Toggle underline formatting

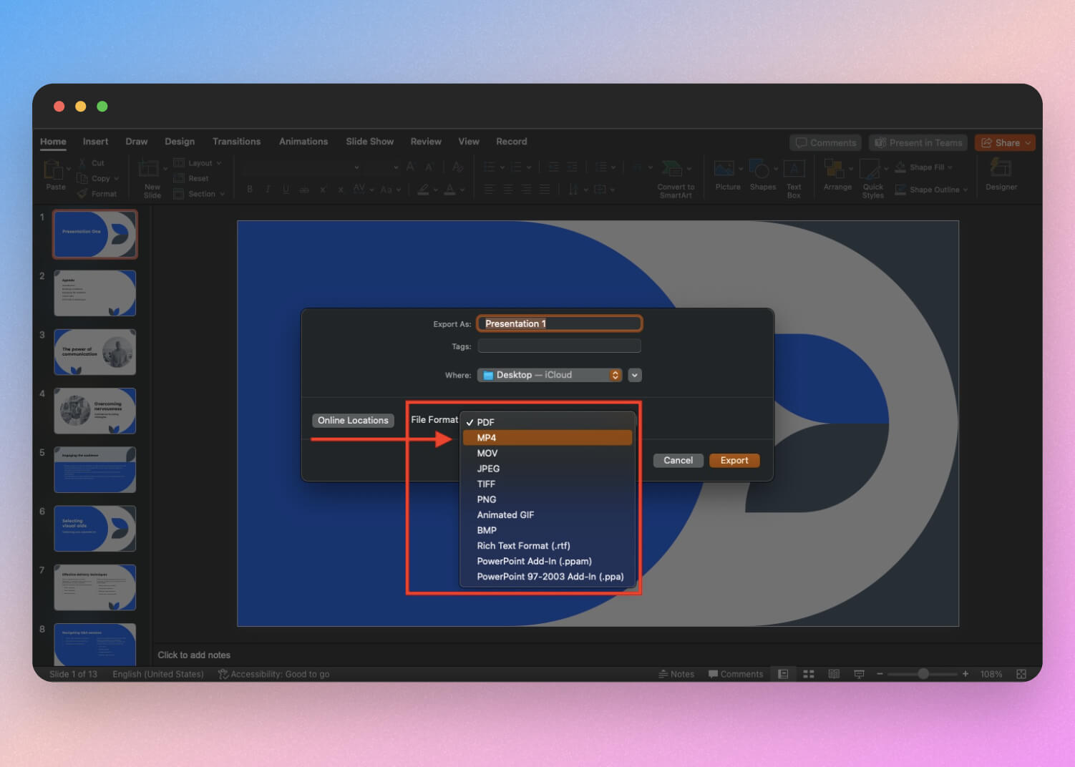[285, 189]
